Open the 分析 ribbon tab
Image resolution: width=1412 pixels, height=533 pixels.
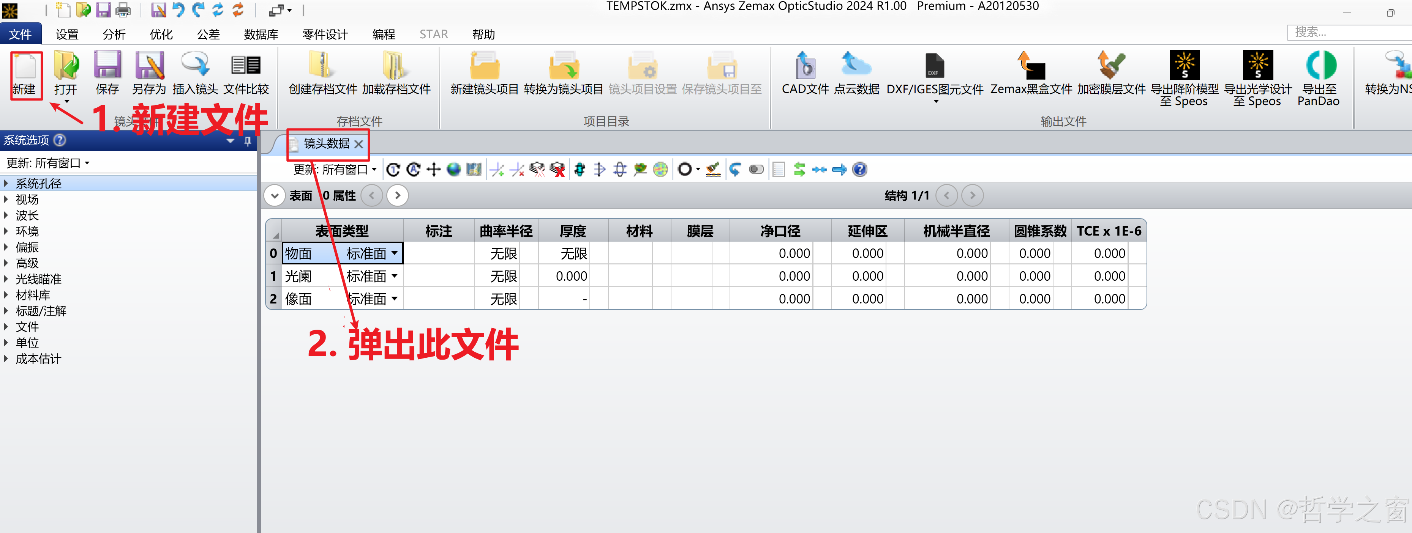tap(114, 35)
